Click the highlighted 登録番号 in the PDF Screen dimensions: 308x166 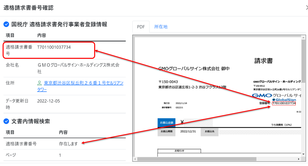(284, 103)
